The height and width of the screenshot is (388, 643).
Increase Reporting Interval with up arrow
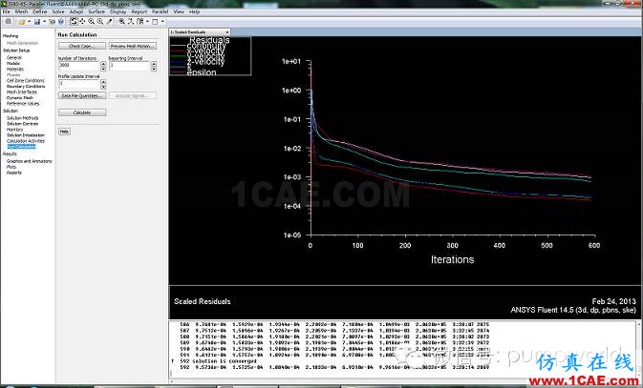[x=154, y=64]
